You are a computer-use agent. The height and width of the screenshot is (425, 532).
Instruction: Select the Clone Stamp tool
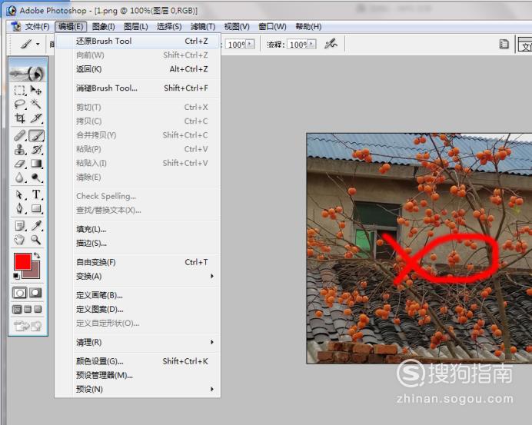[x=20, y=150]
